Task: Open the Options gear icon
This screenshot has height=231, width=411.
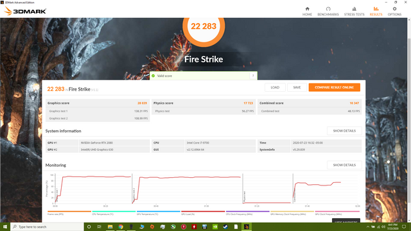Action: click(x=394, y=9)
